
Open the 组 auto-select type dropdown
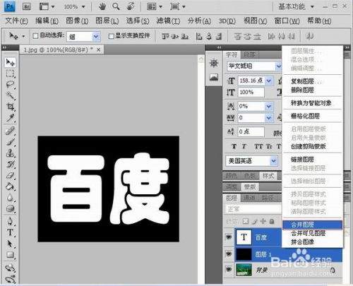96,37
